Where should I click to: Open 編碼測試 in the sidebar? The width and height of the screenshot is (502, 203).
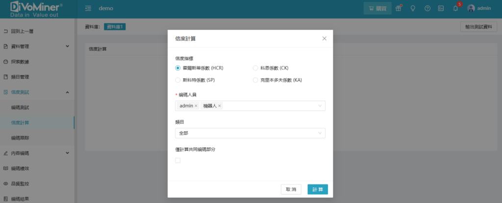point(24,107)
